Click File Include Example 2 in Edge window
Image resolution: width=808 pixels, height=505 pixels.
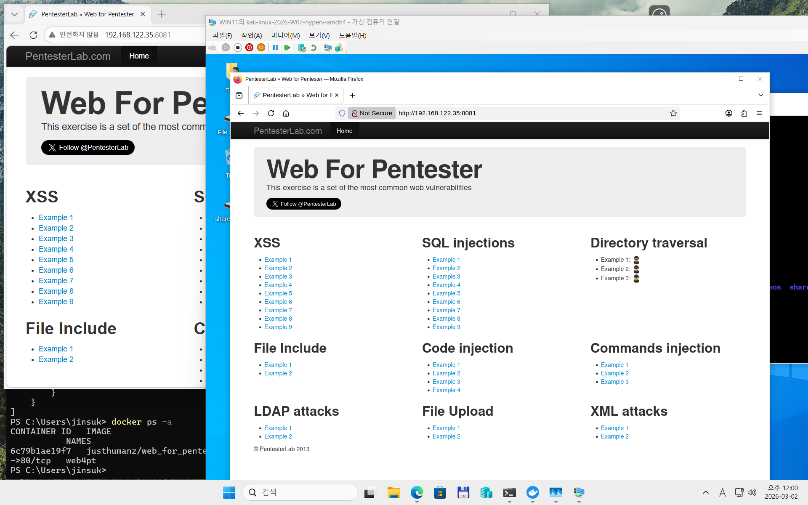pos(56,359)
